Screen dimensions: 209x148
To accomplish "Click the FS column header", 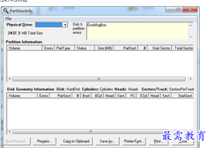I will (131, 96).
